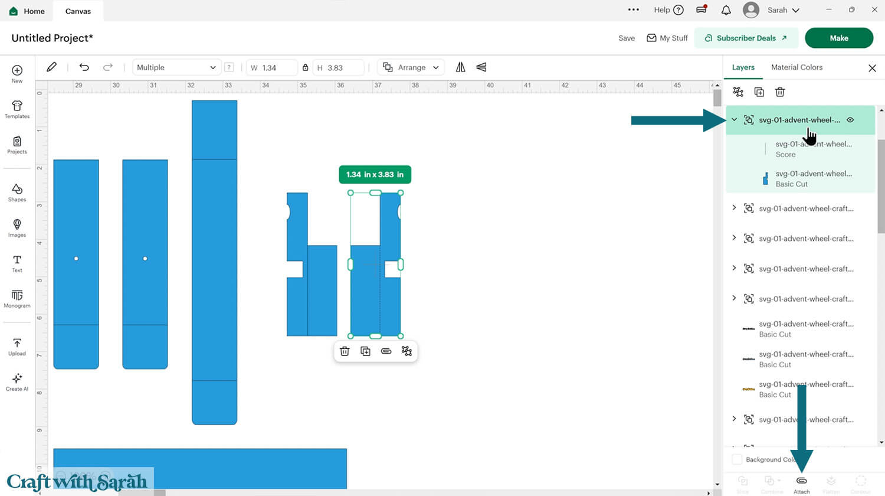The width and height of the screenshot is (885, 496).
Task: Click the Upload icon
Action: pyautogui.click(x=17, y=347)
